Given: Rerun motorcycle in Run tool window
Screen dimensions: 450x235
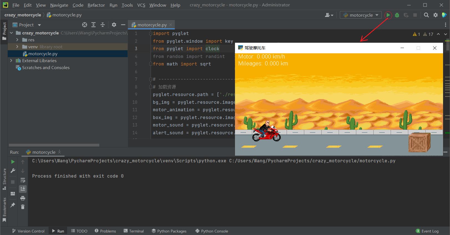Looking at the screenshot, I should [13, 162].
